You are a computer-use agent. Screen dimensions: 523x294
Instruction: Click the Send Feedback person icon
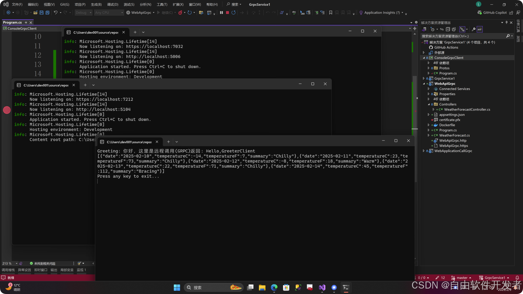pyautogui.click(x=518, y=13)
